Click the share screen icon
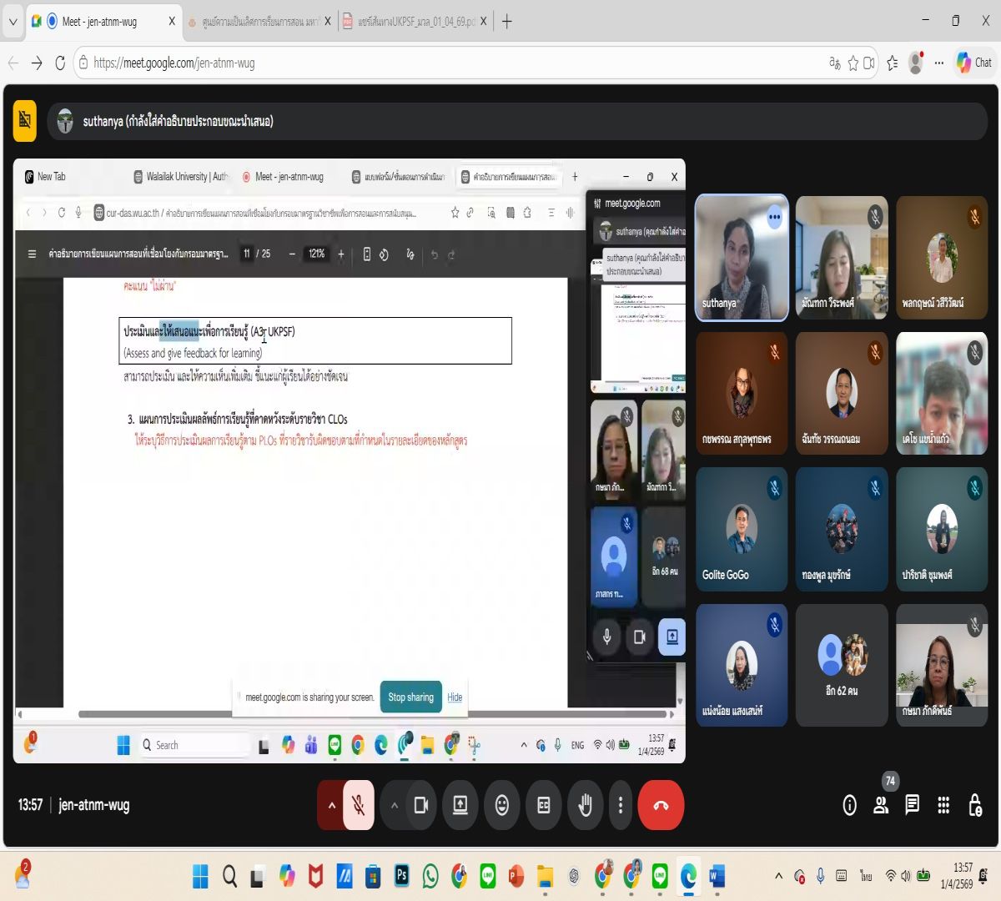The width and height of the screenshot is (1001, 901). coord(460,805)
